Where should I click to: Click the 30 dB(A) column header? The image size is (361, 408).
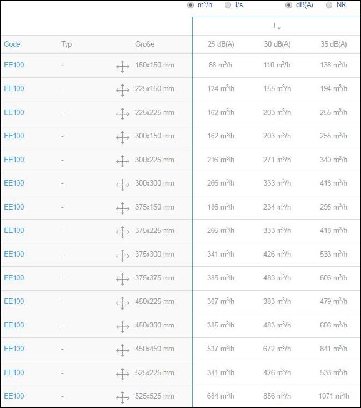pos(277,44)
